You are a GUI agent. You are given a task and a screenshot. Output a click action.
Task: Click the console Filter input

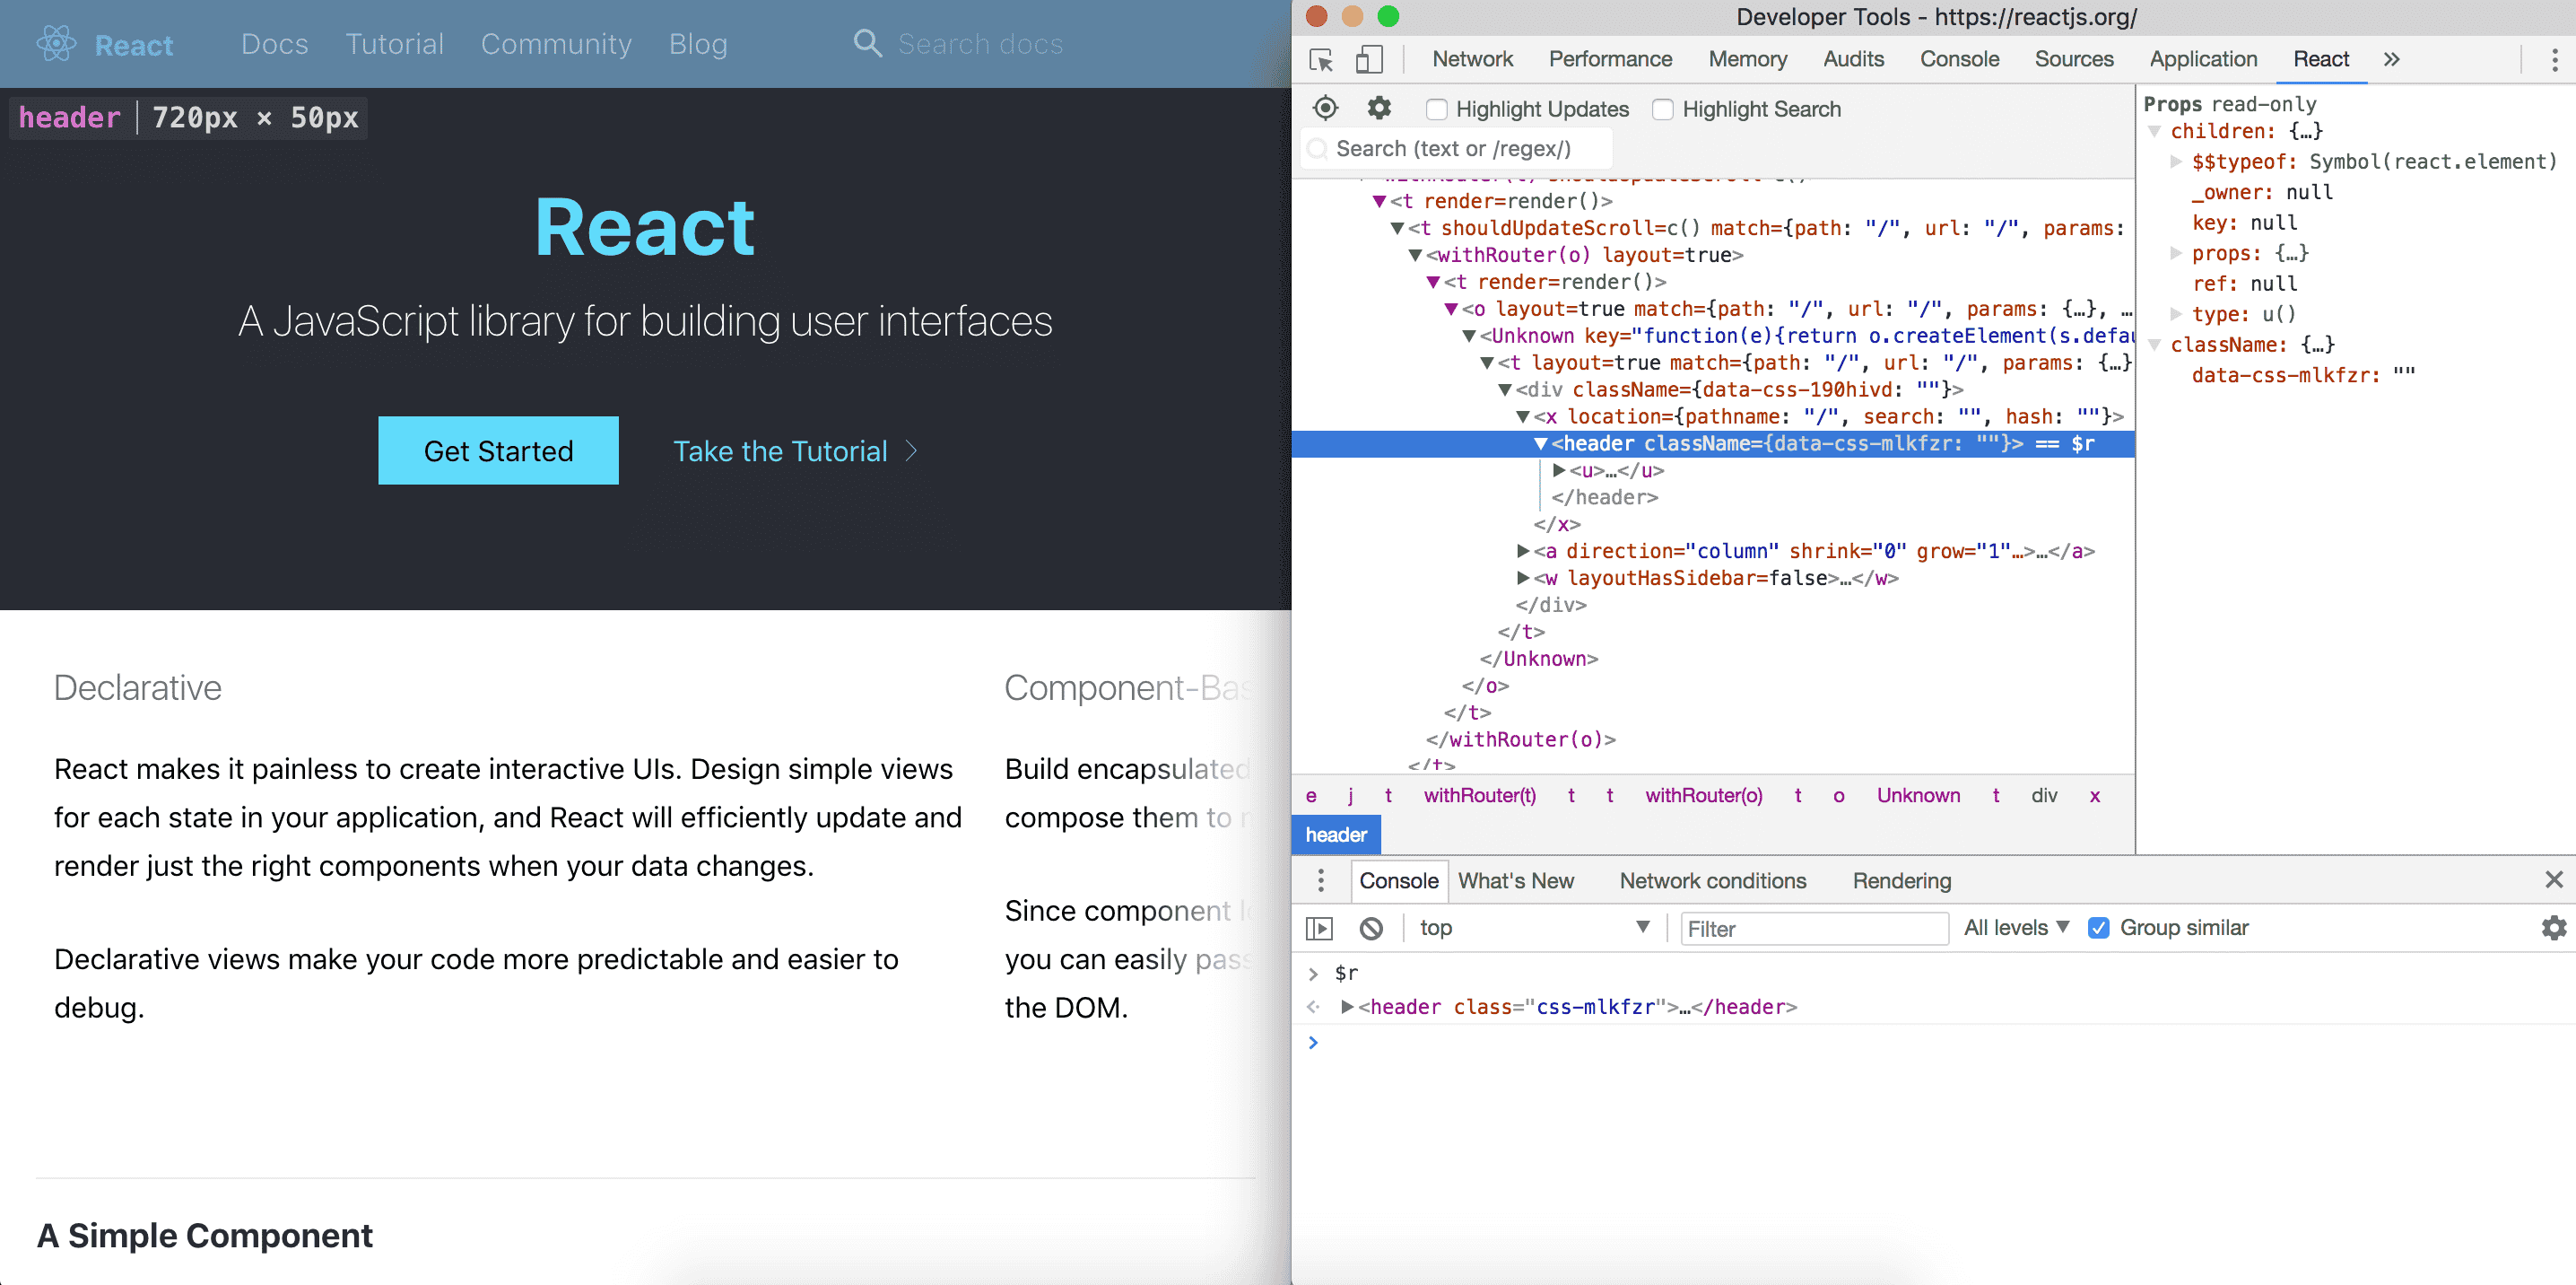(1814, 929)
